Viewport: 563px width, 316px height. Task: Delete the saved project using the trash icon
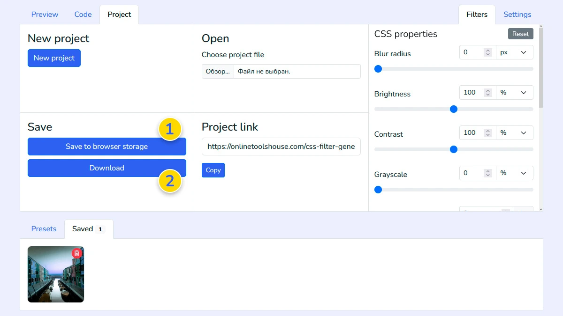pyautogui.click(x=76, y=253)
